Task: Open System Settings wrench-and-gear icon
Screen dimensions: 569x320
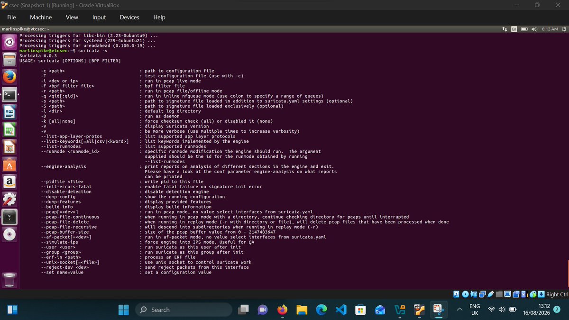Action: pos(10,200)
